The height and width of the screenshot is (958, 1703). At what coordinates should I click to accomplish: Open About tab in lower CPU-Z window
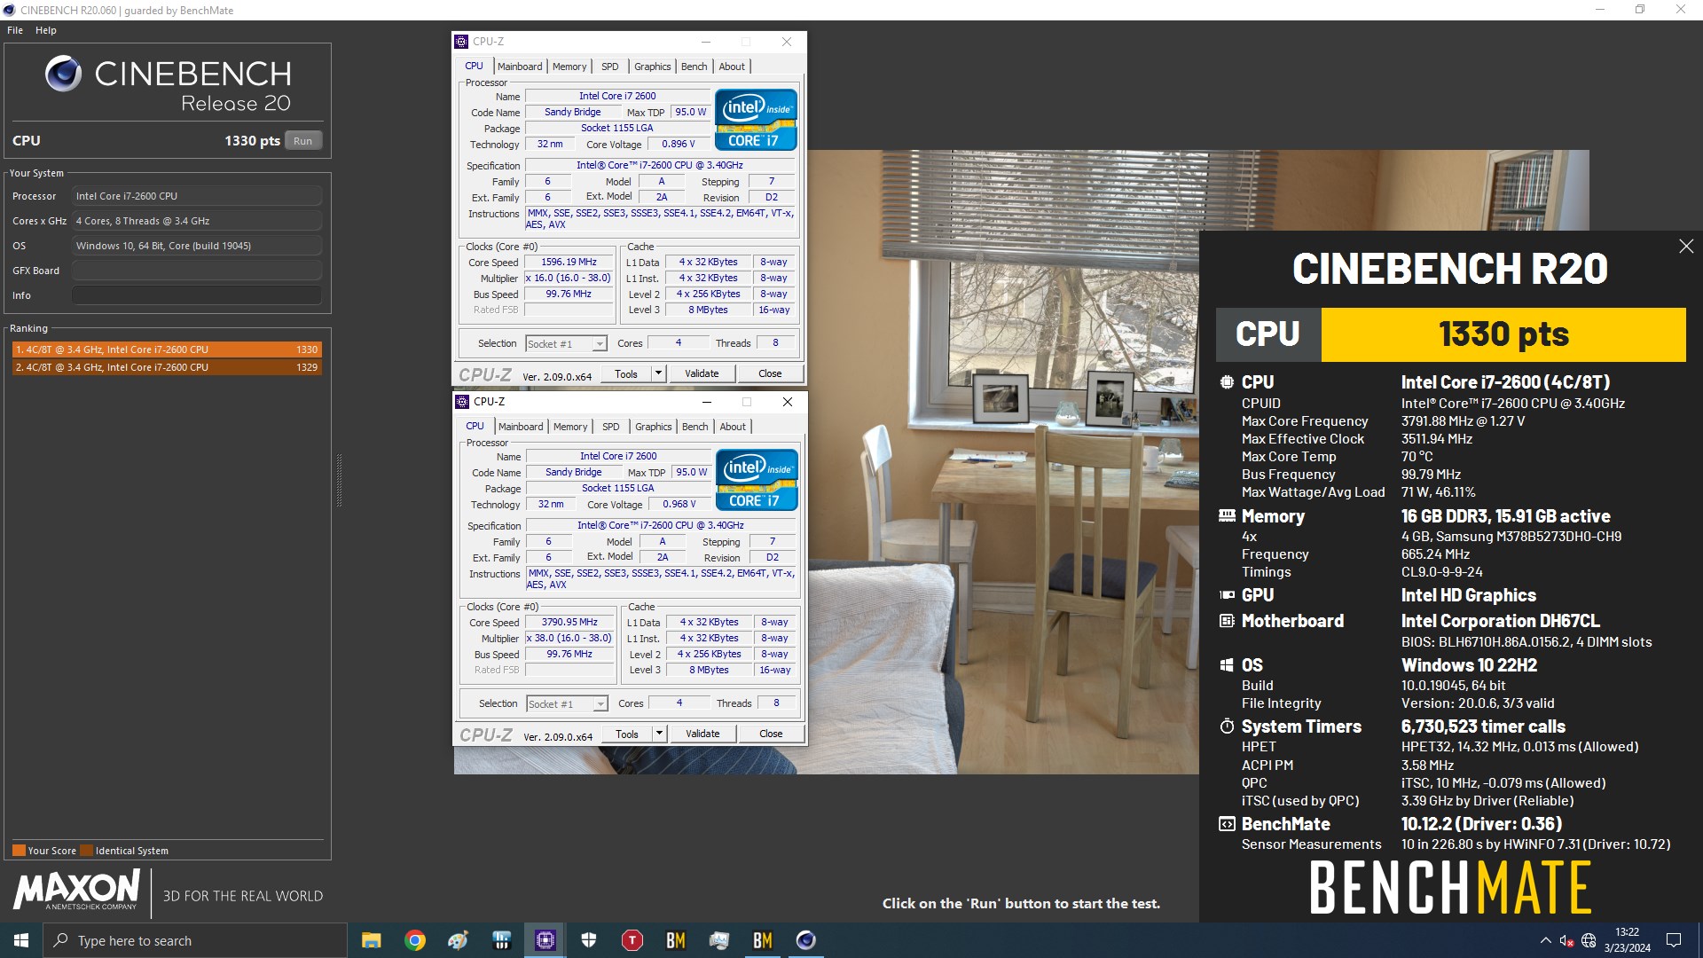pos(733,427)
